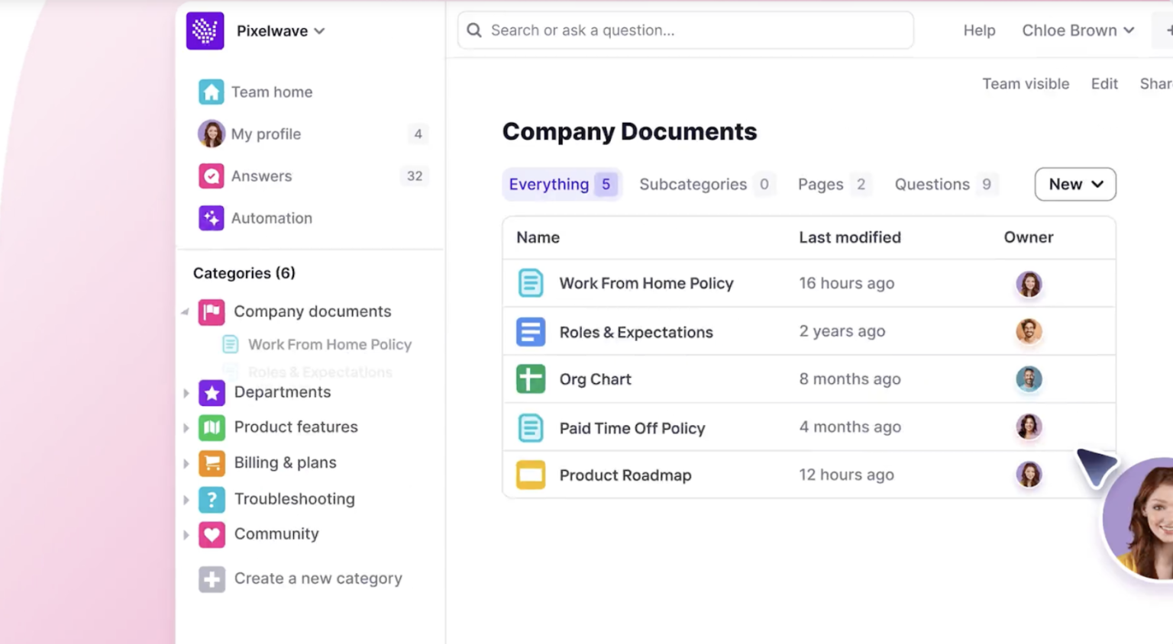Click the Automation sparkle icon
The width and height of the screenshot is (1173, 644).
(211, 218)
